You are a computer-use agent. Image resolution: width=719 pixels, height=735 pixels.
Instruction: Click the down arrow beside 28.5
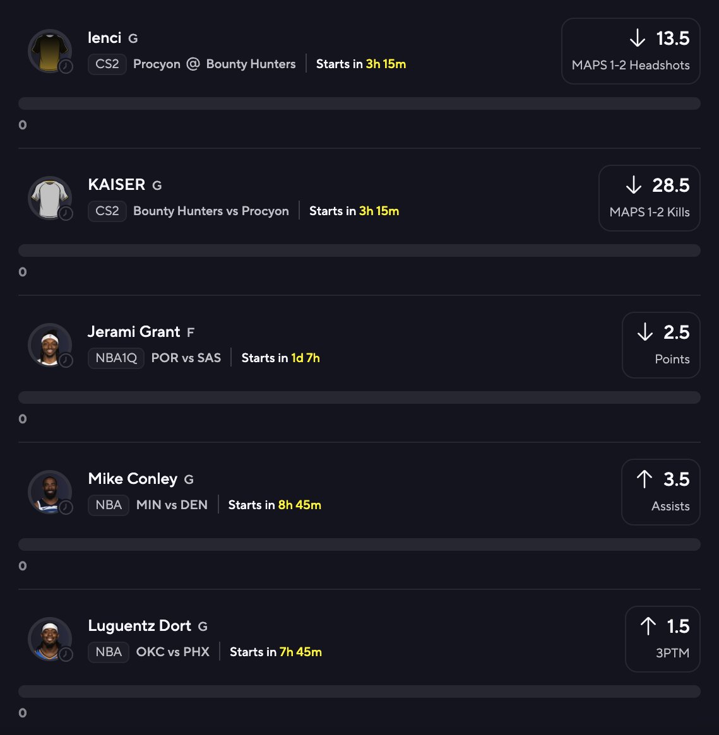[x=633, y=185]
